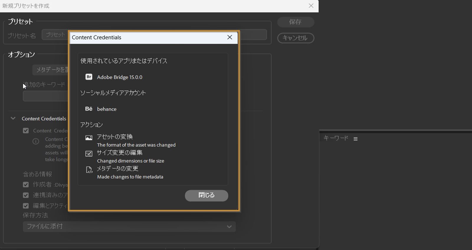The image size is (472, 250).
Task: Click the 閉じる button
Action: 206,195
